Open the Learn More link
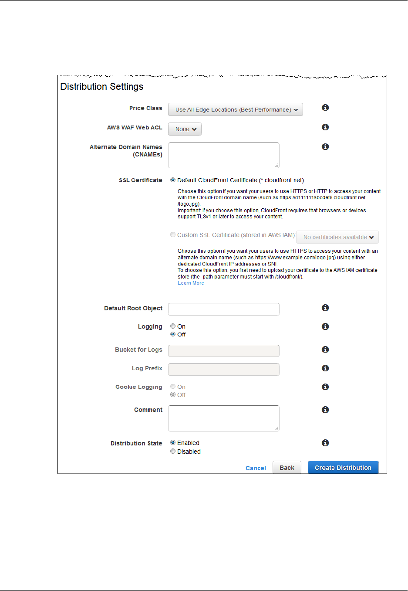Viewport: 408px width, 591px height. pyautogui.click(x=191, y=283)
